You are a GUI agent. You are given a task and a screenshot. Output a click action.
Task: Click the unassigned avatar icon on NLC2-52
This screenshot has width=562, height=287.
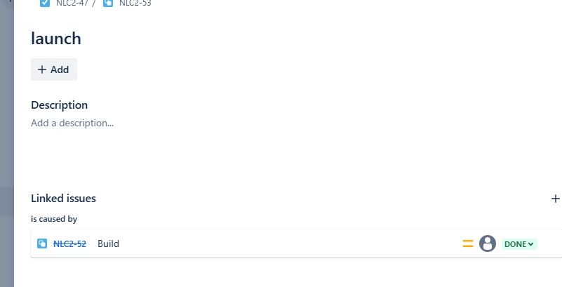click(x=488, y=243)
